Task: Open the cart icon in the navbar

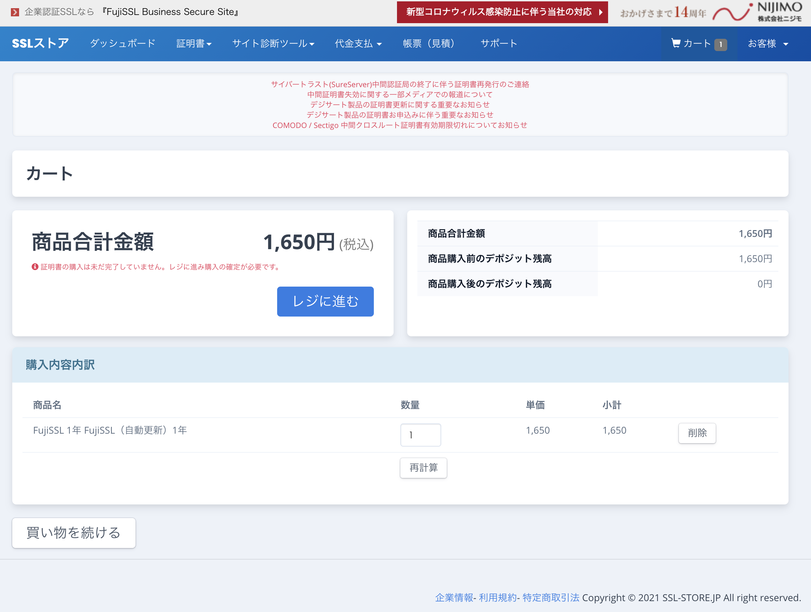Action: click(x=676, y=43)
